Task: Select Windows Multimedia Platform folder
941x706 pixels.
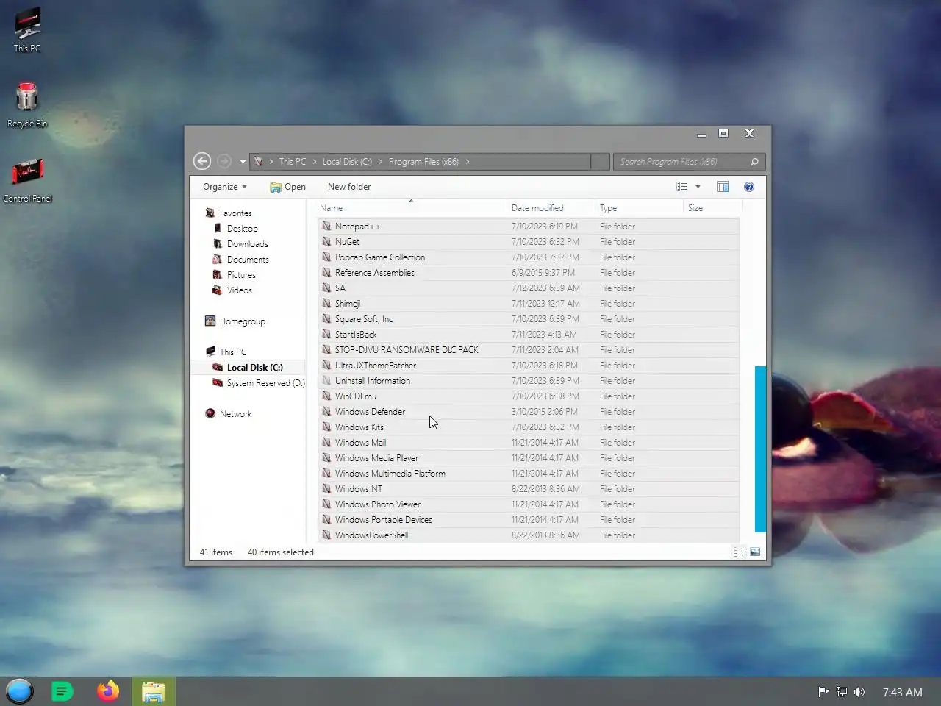Action: [529, 474]
